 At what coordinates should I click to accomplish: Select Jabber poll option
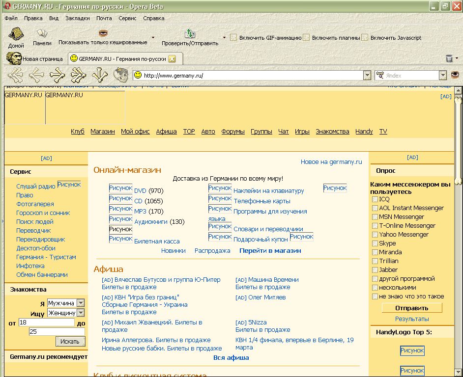pyautogui.click(x=375, y=270)
